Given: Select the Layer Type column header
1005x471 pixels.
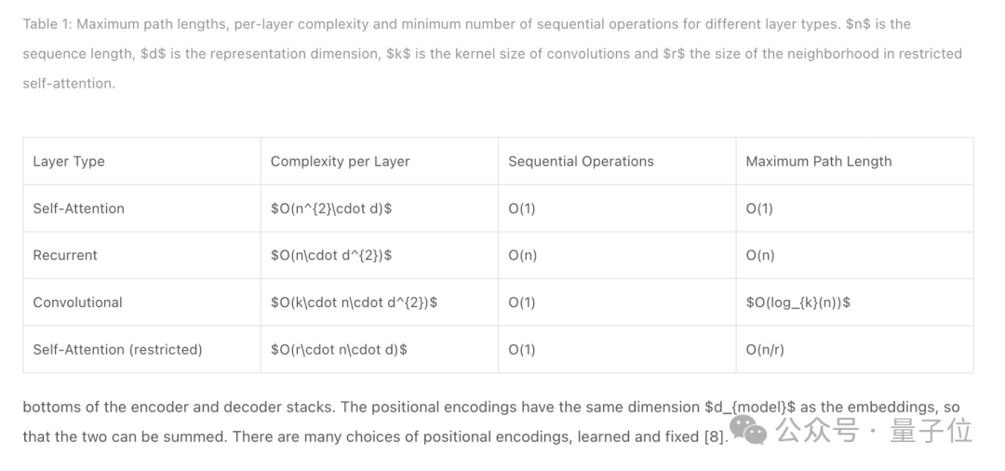Looking at the screenshot, I should pyautogui.click(x=141, y=161).
